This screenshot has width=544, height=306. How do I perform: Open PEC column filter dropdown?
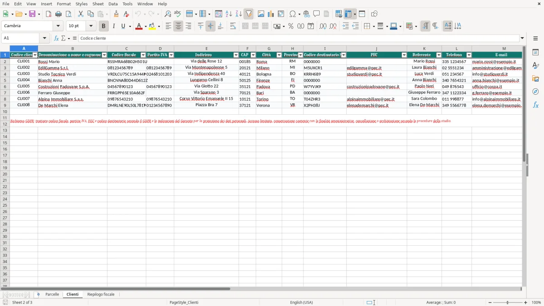point(404,55)
